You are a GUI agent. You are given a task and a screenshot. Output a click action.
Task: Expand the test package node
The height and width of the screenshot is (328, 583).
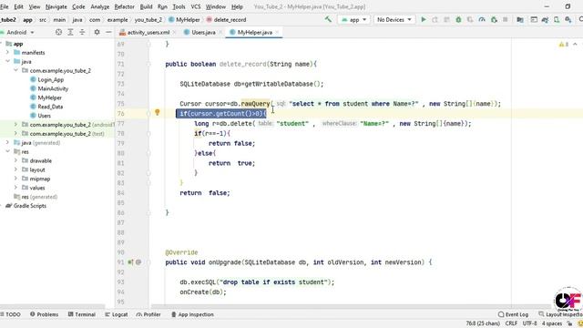click(15, 134)
